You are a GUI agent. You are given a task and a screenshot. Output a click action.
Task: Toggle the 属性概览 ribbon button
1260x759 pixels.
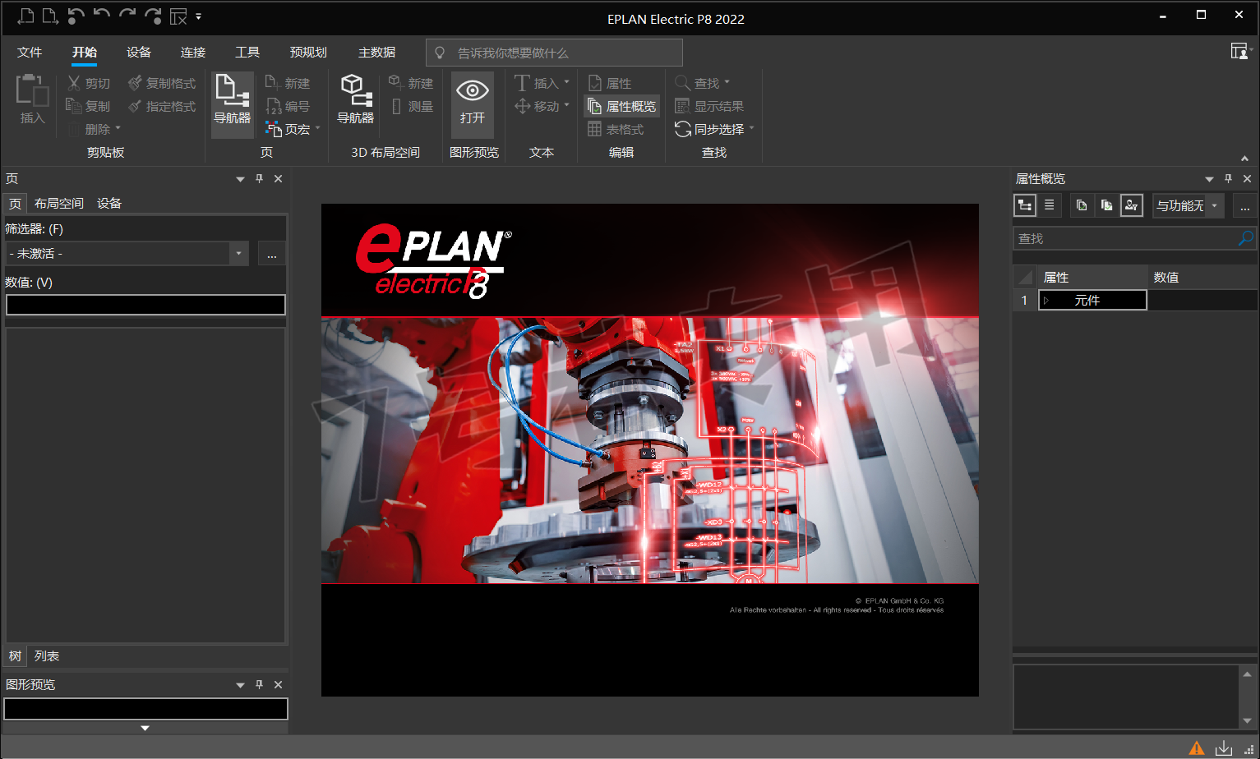[622, 106]
